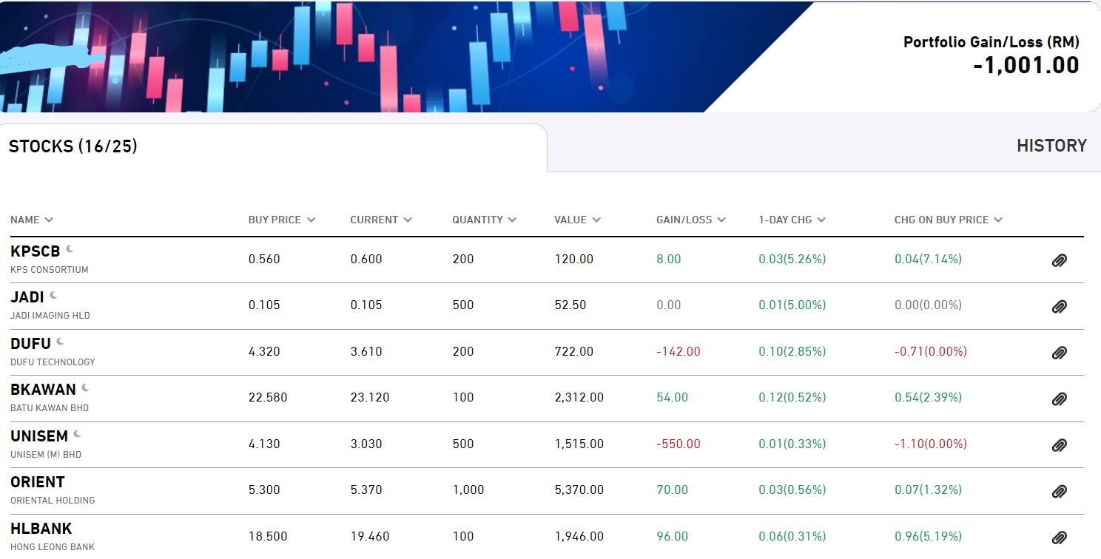
Task: Click JADI IMAGING HLD company name
Action: pyautogui.click(x=50, y=316)
